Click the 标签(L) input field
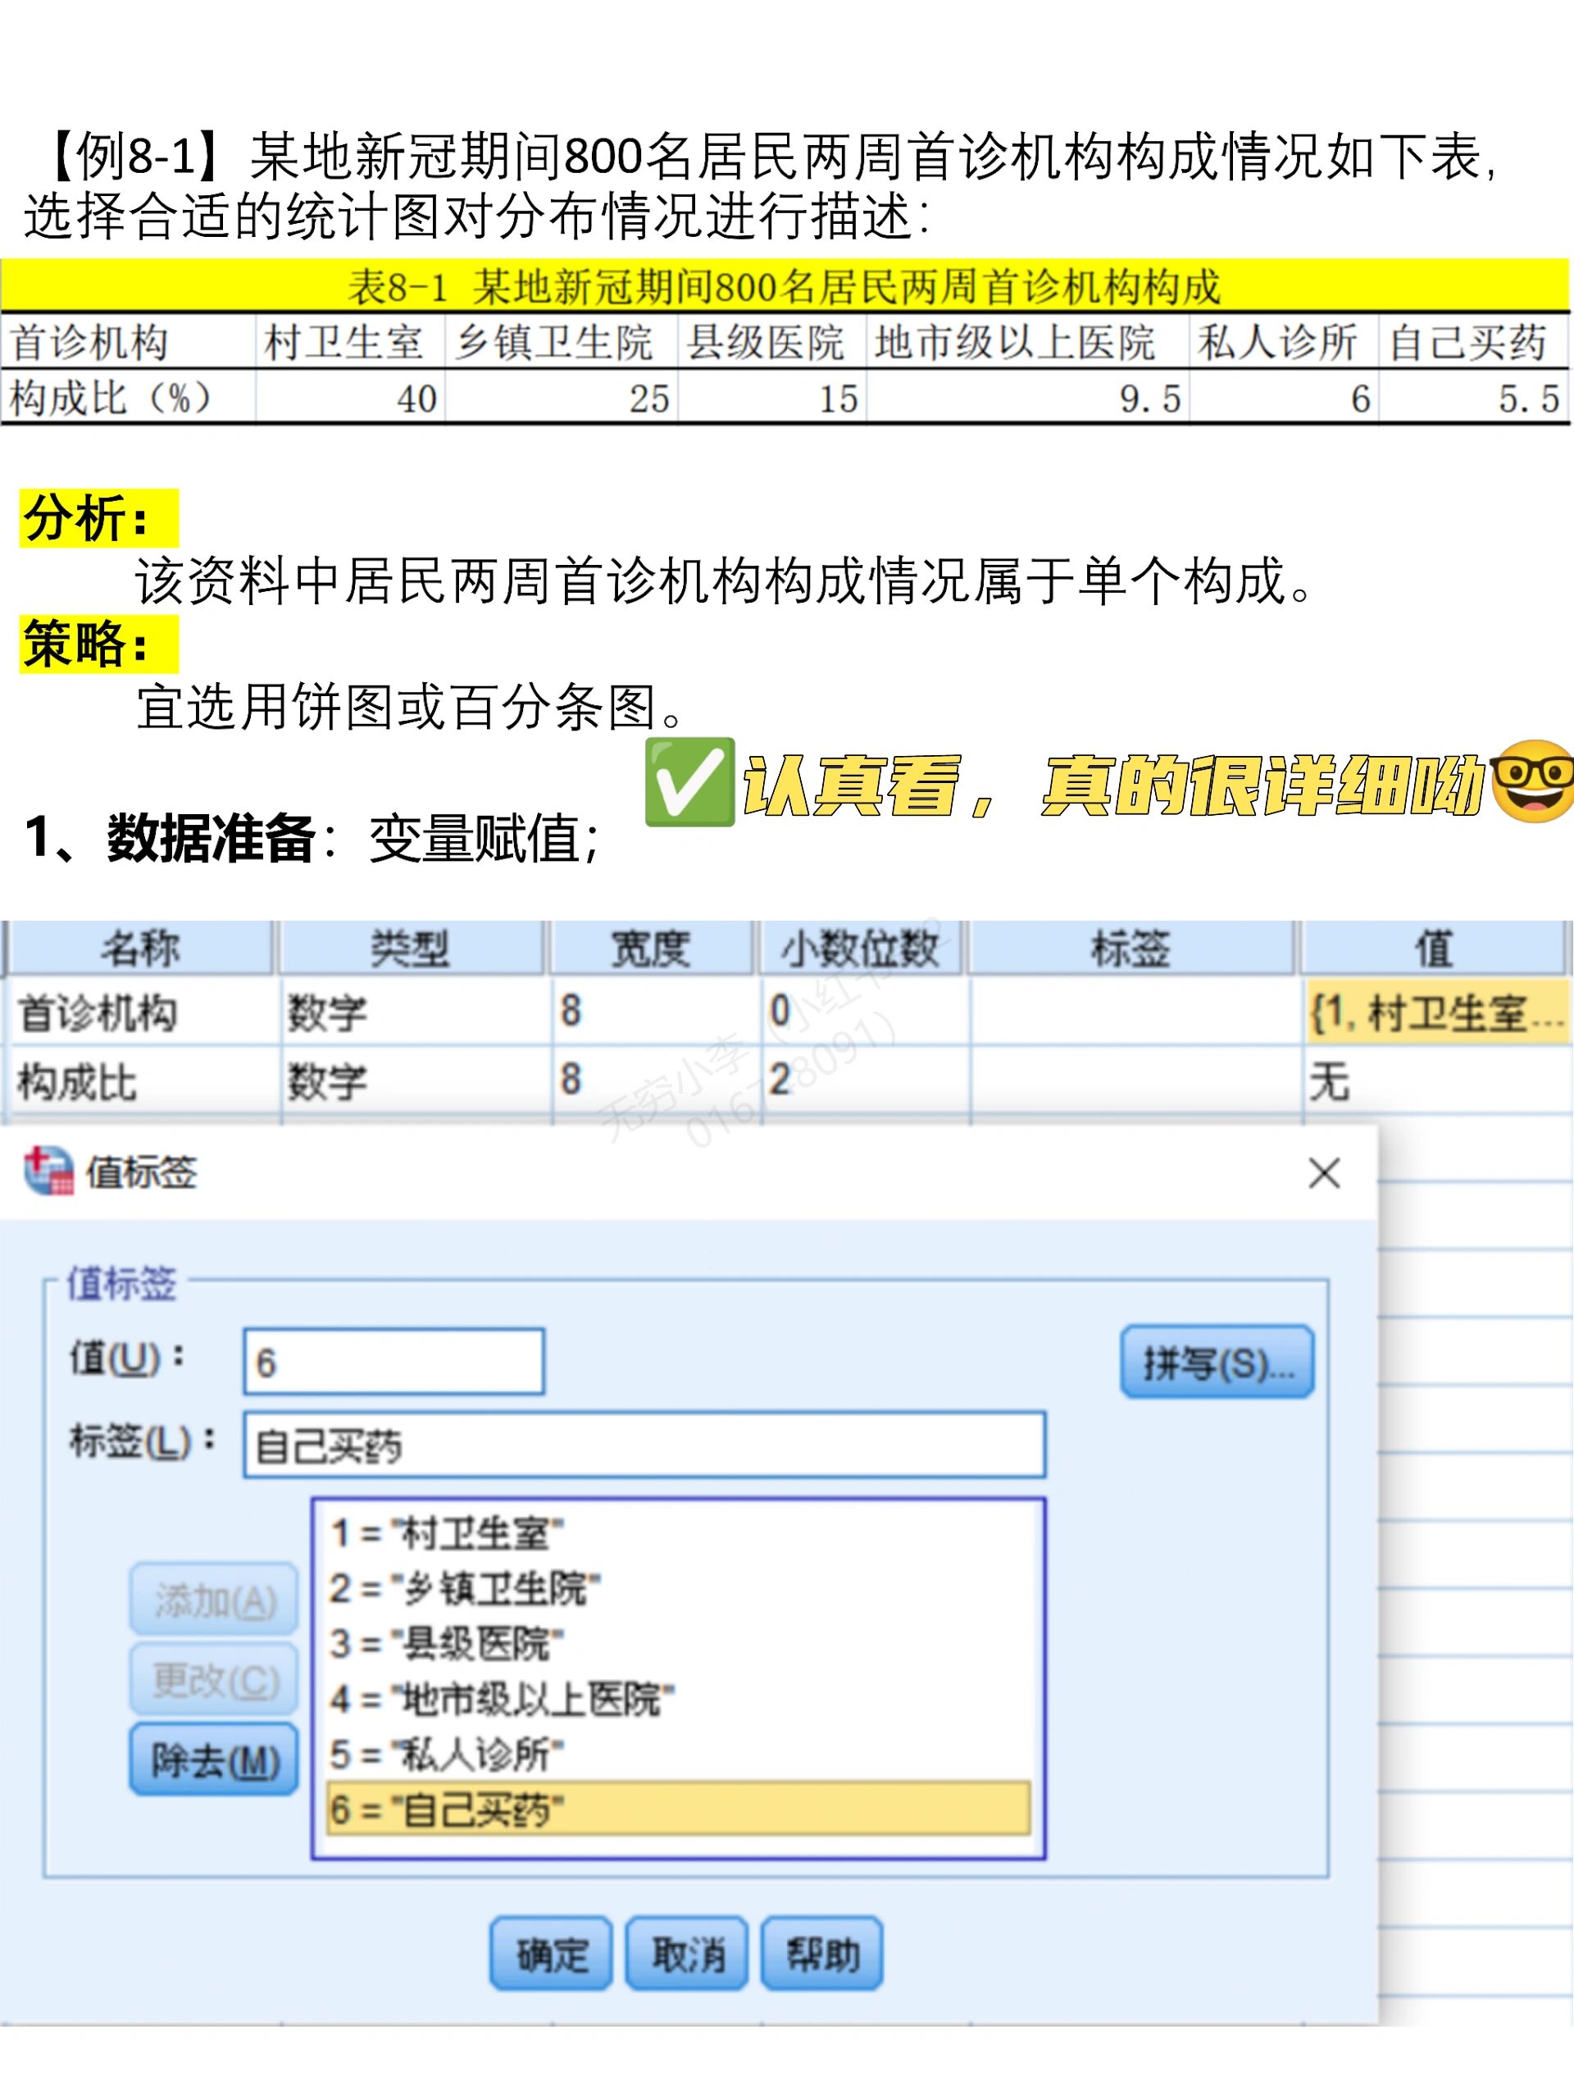The image size is (1574, 2099). pyautogui.click(x=644, y=1444)
